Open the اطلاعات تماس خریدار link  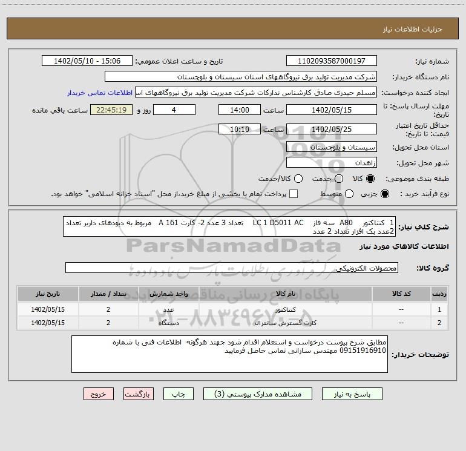(100, 93)
